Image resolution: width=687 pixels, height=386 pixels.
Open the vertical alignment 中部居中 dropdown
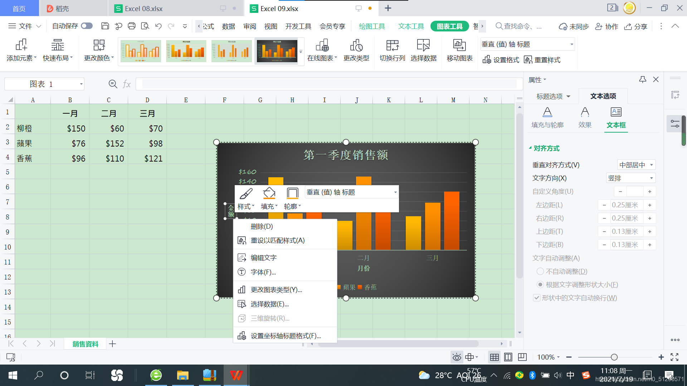tap(636, 165)
